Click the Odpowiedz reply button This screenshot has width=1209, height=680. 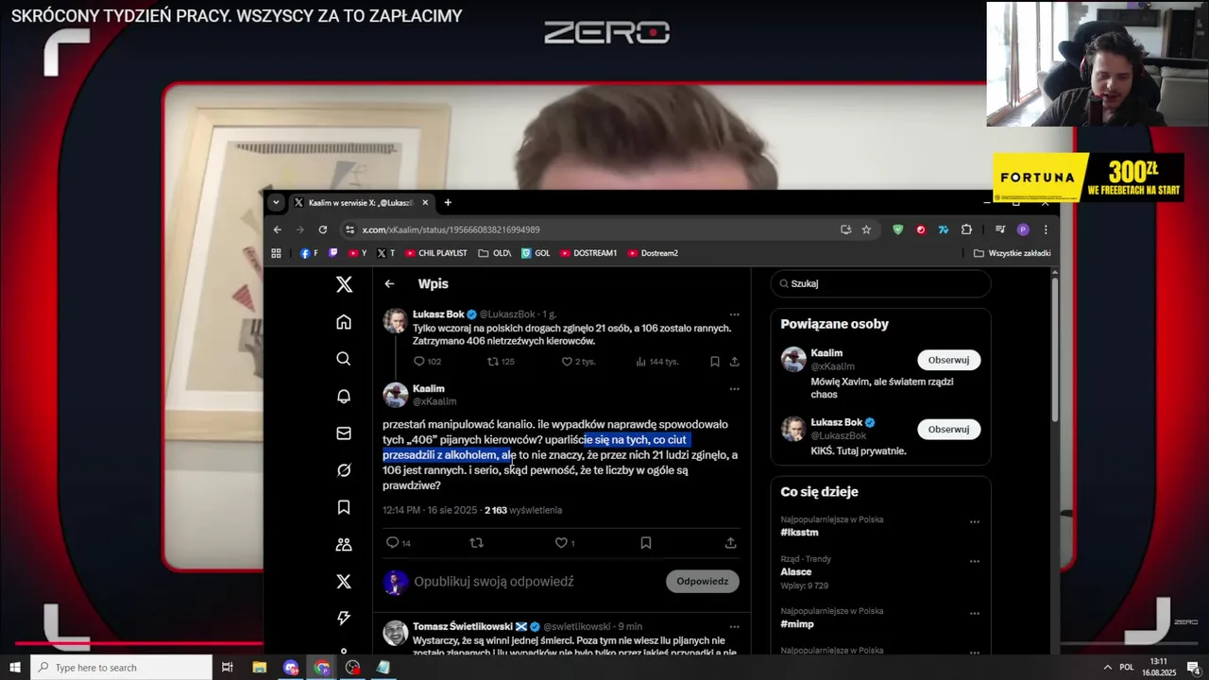coord(702,582)
